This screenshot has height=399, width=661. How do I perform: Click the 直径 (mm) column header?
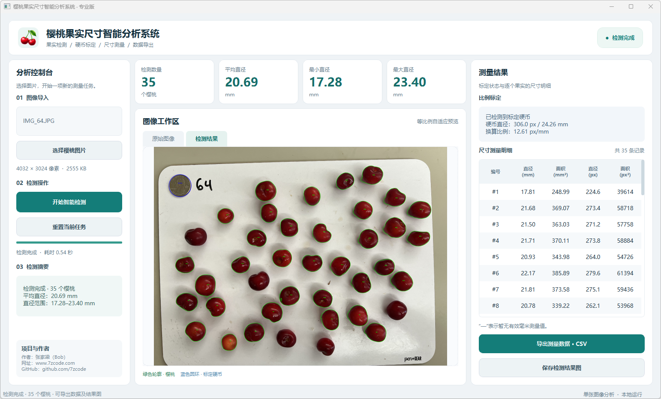[528, 172]
